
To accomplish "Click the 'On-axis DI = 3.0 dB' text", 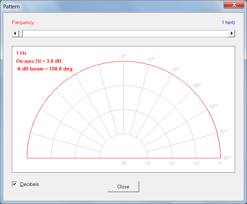I will coord(39,61).
